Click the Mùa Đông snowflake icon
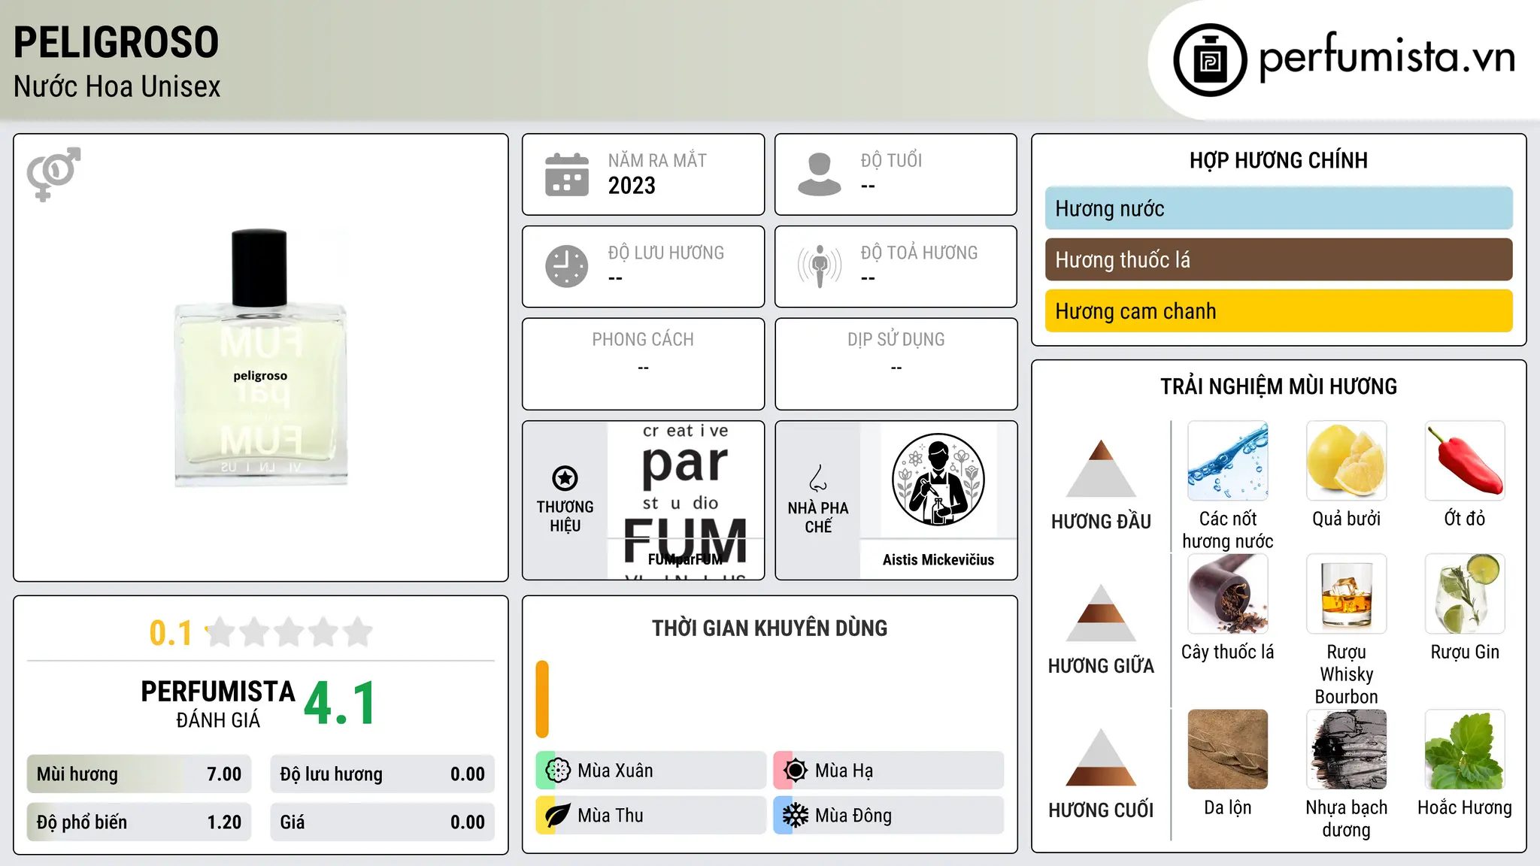 coord(796,816)
